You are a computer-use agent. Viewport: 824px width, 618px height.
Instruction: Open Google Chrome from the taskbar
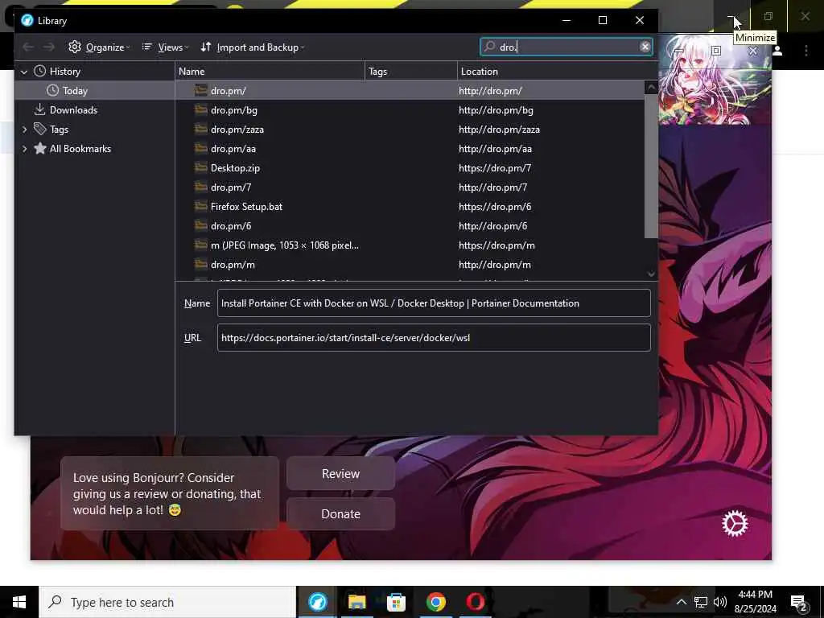pyautogui.click(x=435, y=602)
